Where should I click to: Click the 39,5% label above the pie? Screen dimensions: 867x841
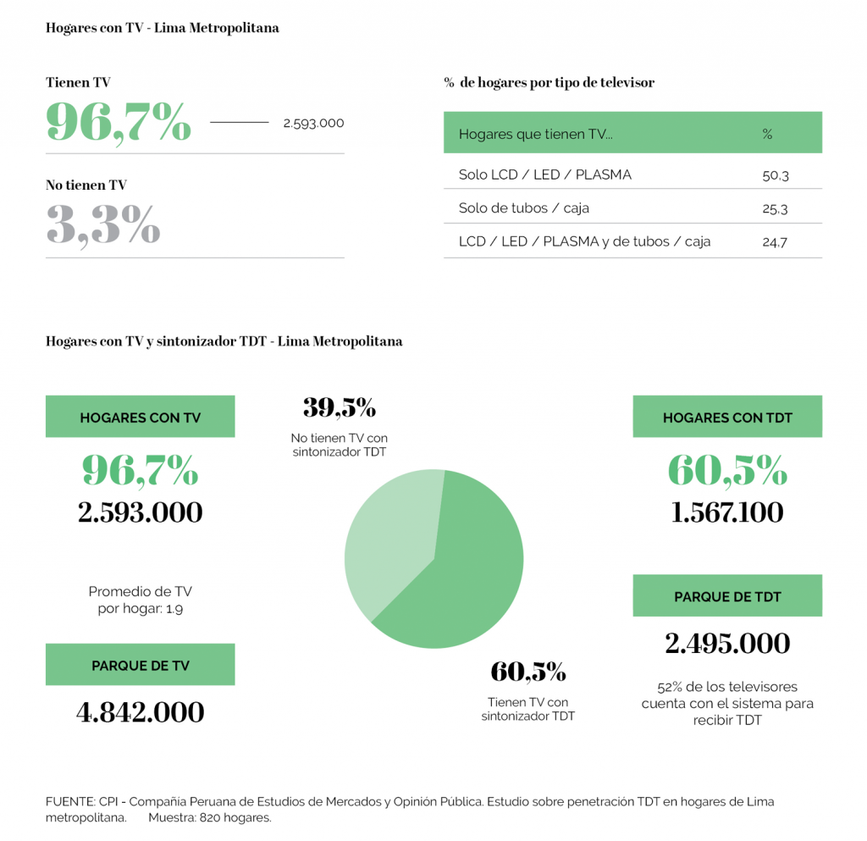pos(340,408)
